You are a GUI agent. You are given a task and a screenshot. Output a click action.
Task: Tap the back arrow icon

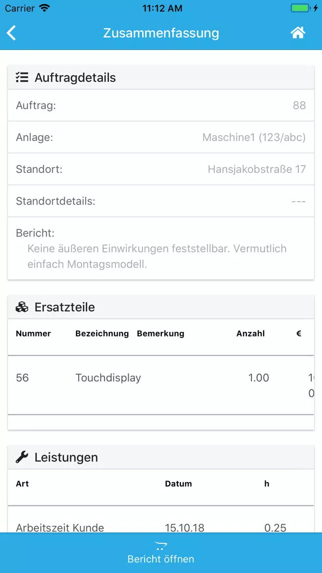[x=11, y=33]
